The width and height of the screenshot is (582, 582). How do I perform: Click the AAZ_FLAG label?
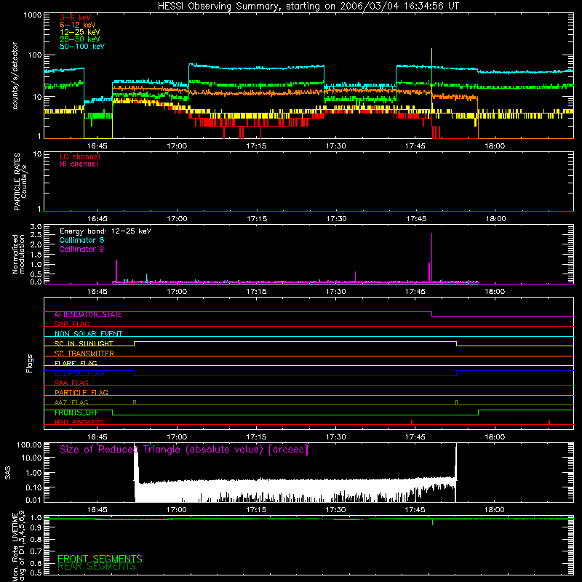71,402
